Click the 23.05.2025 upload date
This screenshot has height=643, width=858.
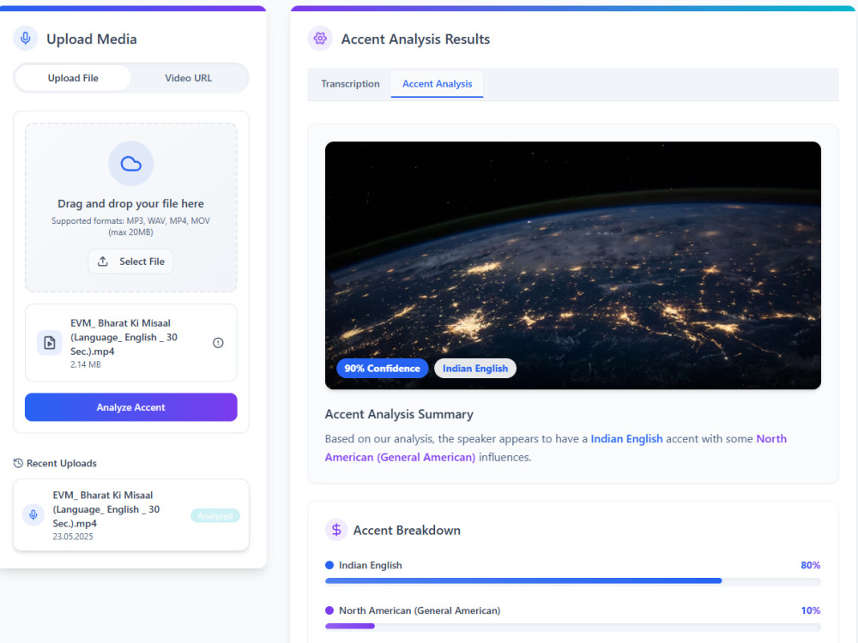pyautogui.click(x=73, y=537)
